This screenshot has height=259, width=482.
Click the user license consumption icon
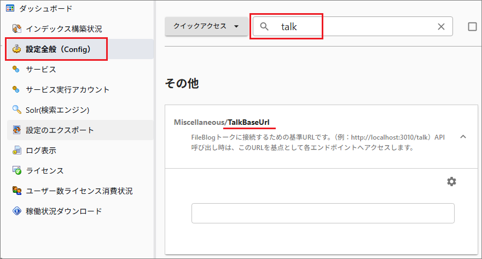click(16, 191)
